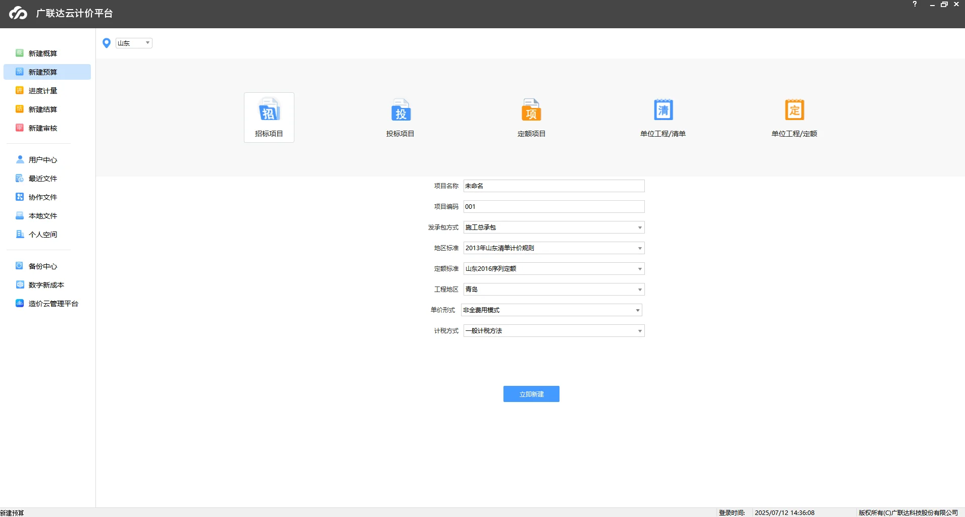
Task: Select the 定额项目 project type icon
Action: [532, 110]
